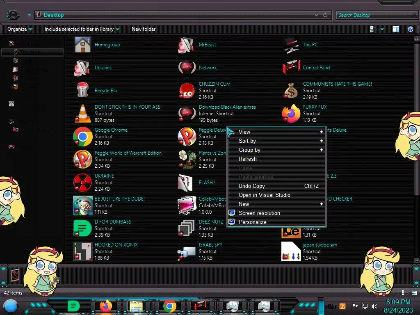Select the BE JUST LIKE THE DUDE icon

pyautogui.click(x=83, y=206)
